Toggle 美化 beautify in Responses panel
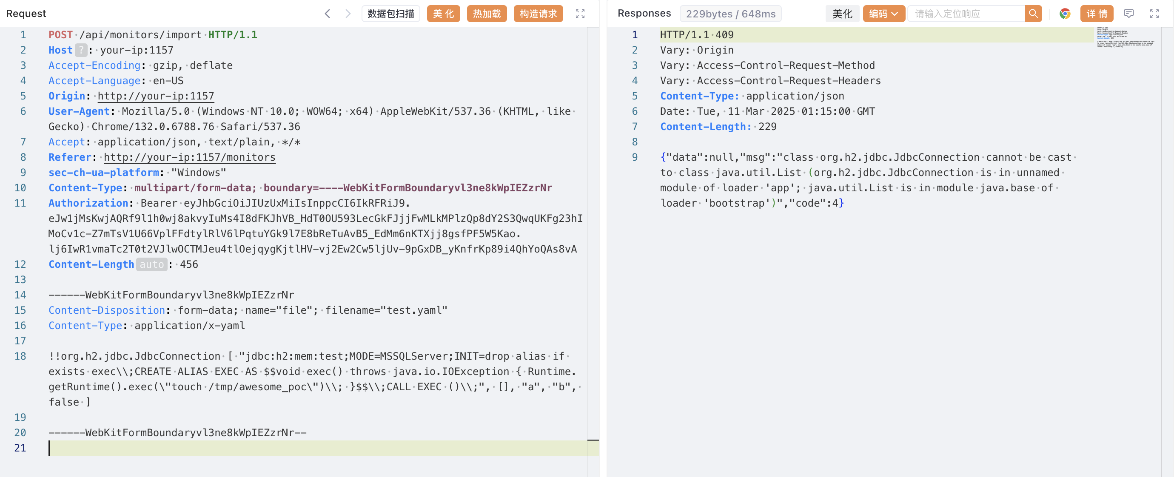This screenshot has width=1174, height=477. [x=842, y=14]
